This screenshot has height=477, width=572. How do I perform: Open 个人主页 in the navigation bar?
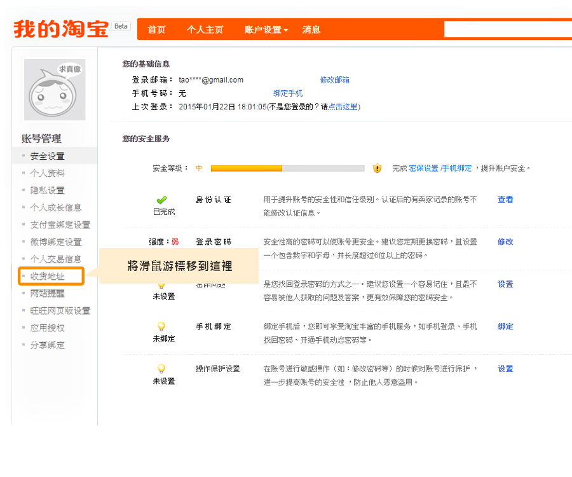click(205, 29)
